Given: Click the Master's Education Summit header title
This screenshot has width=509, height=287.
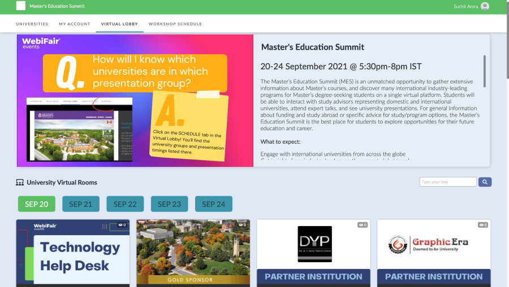Looking at the screenshot, I should click(x=57, y=6).
